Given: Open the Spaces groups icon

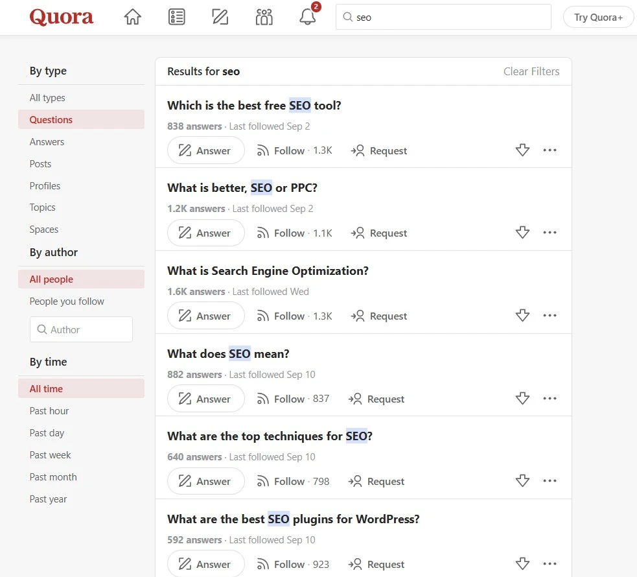Looking at the screenshot, I should point(264,17).
